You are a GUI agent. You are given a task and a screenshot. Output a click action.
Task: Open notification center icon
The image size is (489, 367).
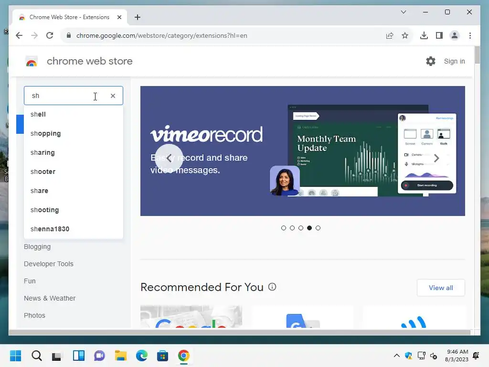pos(476,356)
